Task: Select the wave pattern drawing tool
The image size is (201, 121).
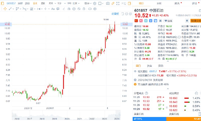Action: (x=24, y=9)
